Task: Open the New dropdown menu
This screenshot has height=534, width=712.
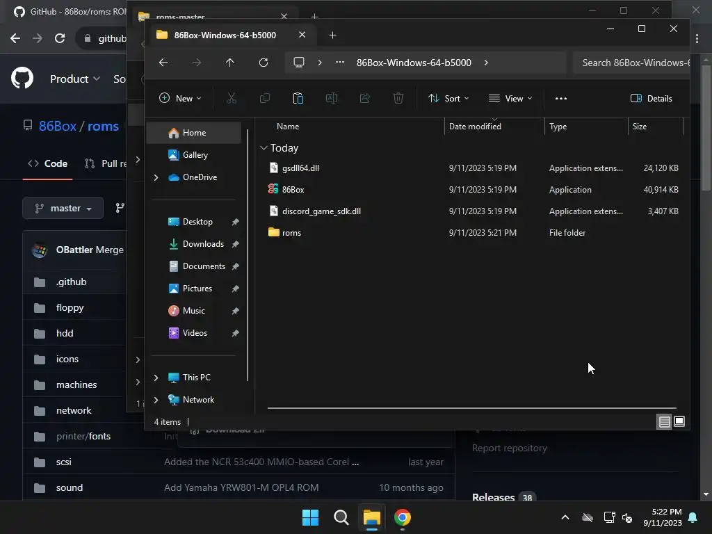Action: click(180, 98)
